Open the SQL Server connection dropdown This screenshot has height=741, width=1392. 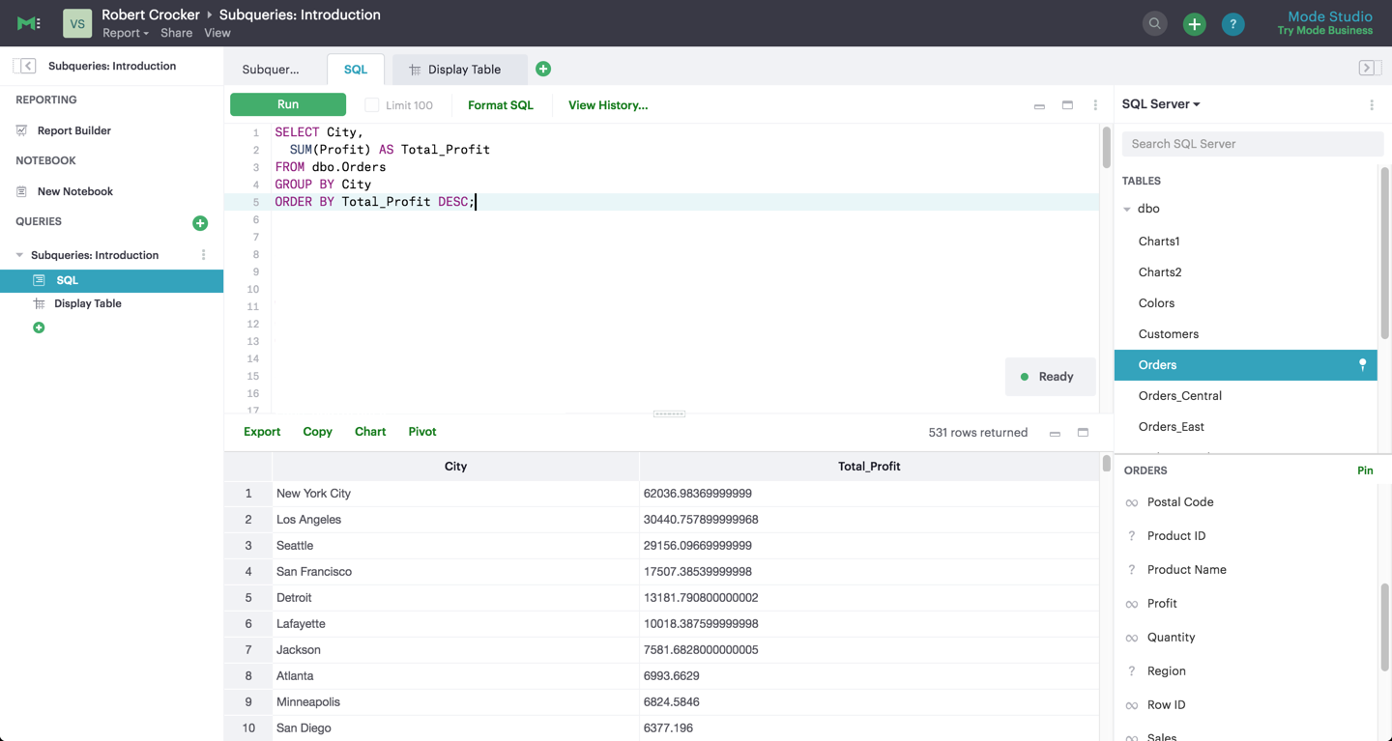coord(1161,104)
